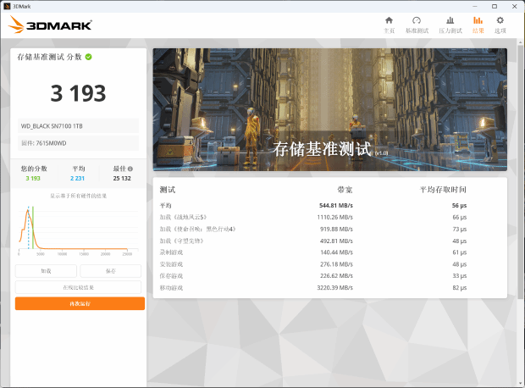Click the 919.88 MB/s bandwidth value
The height and width of the screenshot is (388, 525).
pos(336,230)
